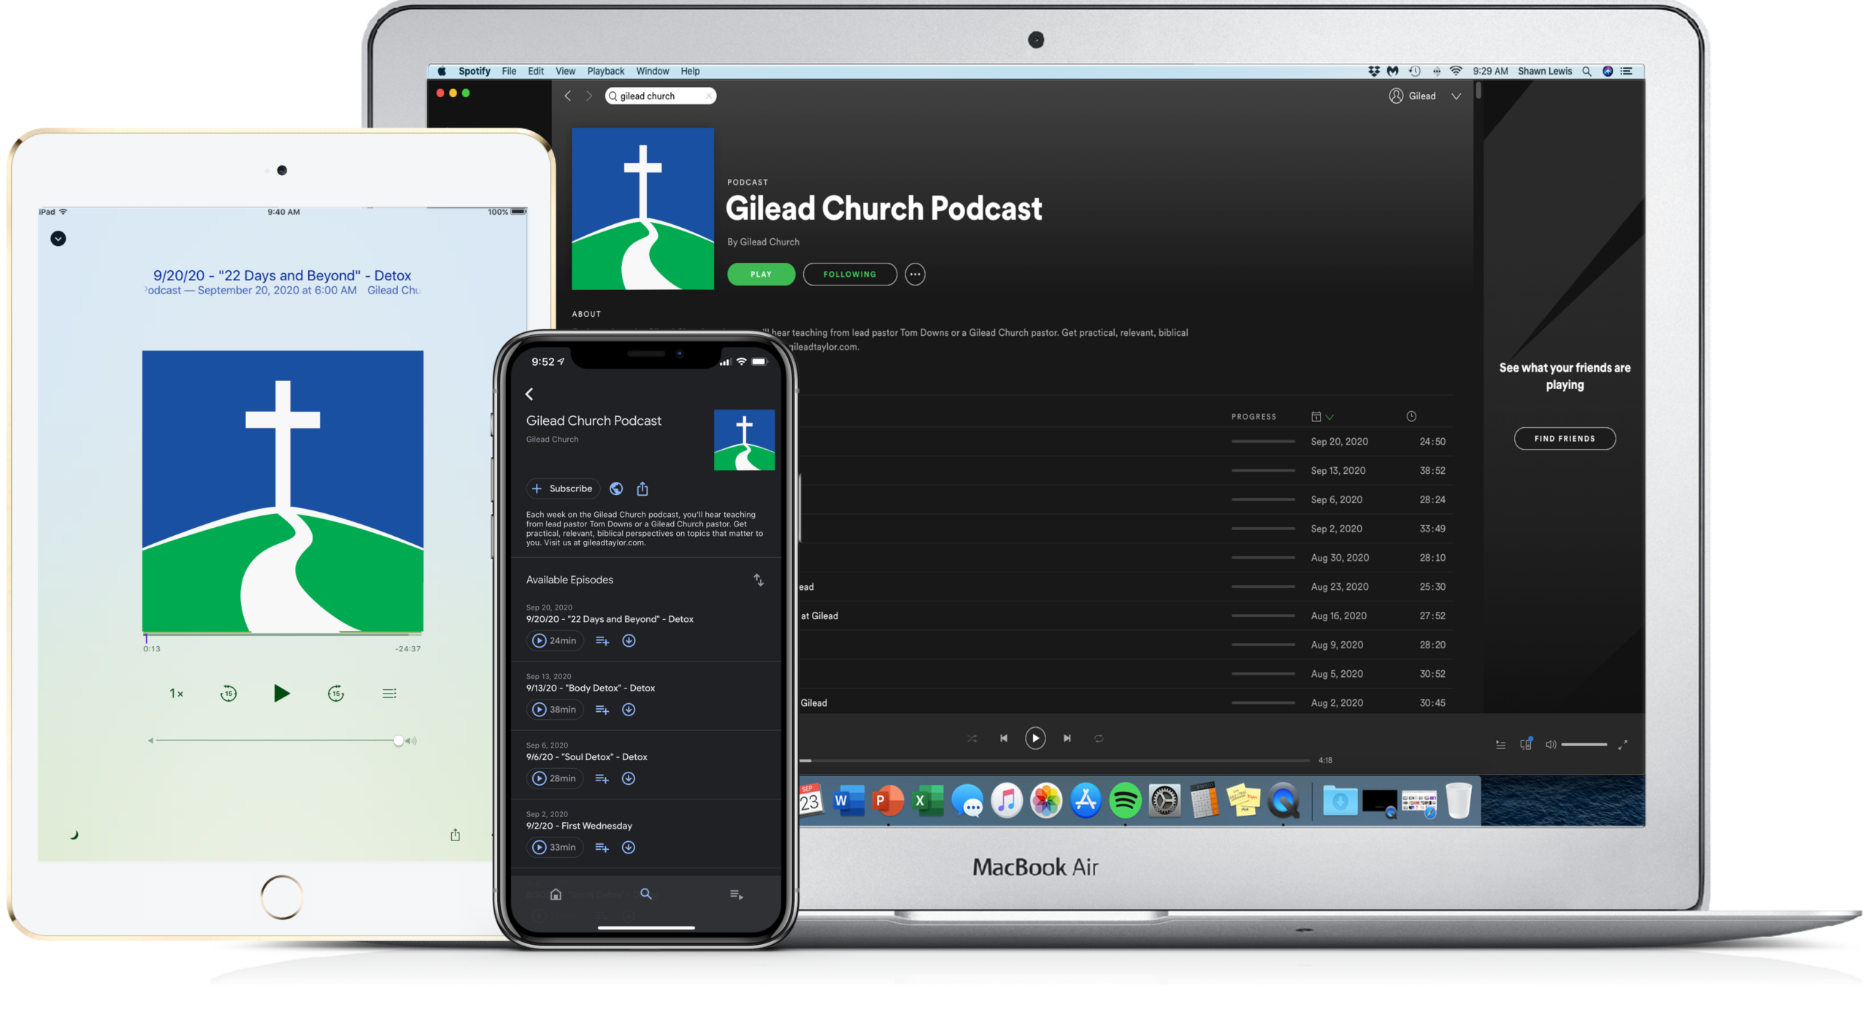Click the queue icon in Spotify player bar

pyautogui.click(x=1500, y=745)
